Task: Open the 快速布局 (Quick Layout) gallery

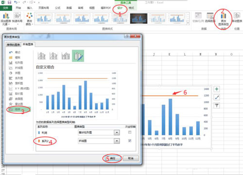Action: click(17, 19)
